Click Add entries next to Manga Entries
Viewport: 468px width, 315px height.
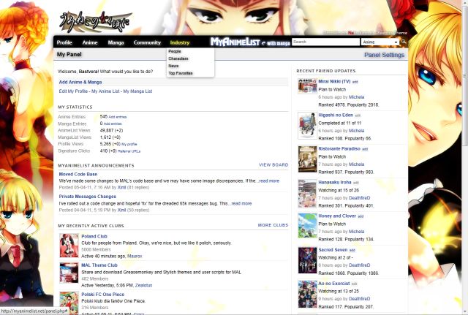click(113, 124)
